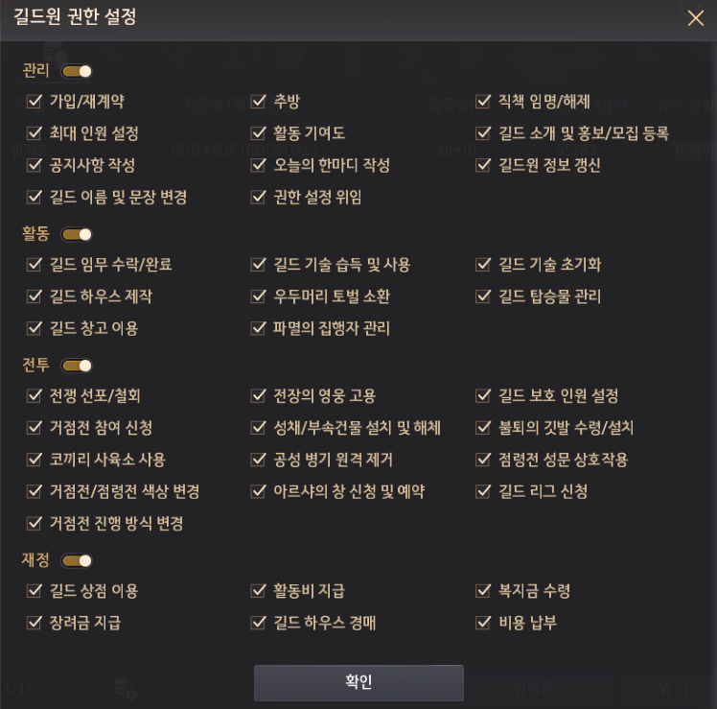Close the 길드원 권한 설정 dialog

click(x=696, y=18)
